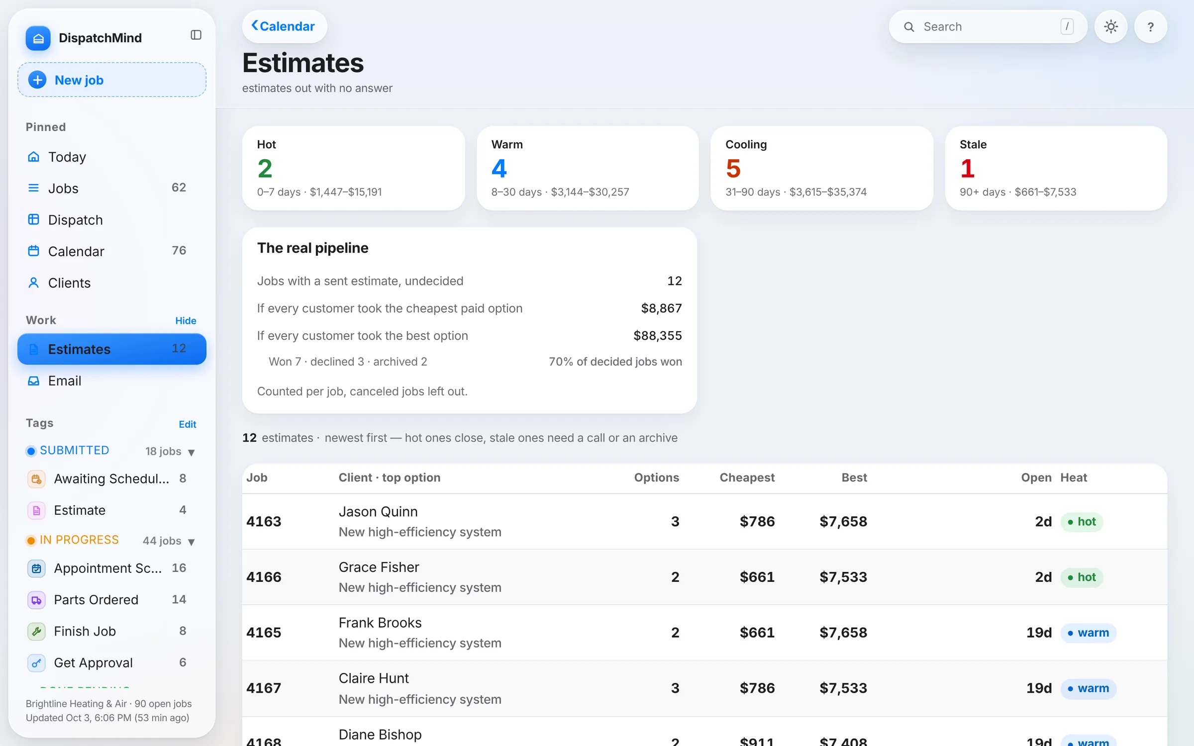Select the Stale estimates card
1194x746 pixels.
(x=1056, y=168)
